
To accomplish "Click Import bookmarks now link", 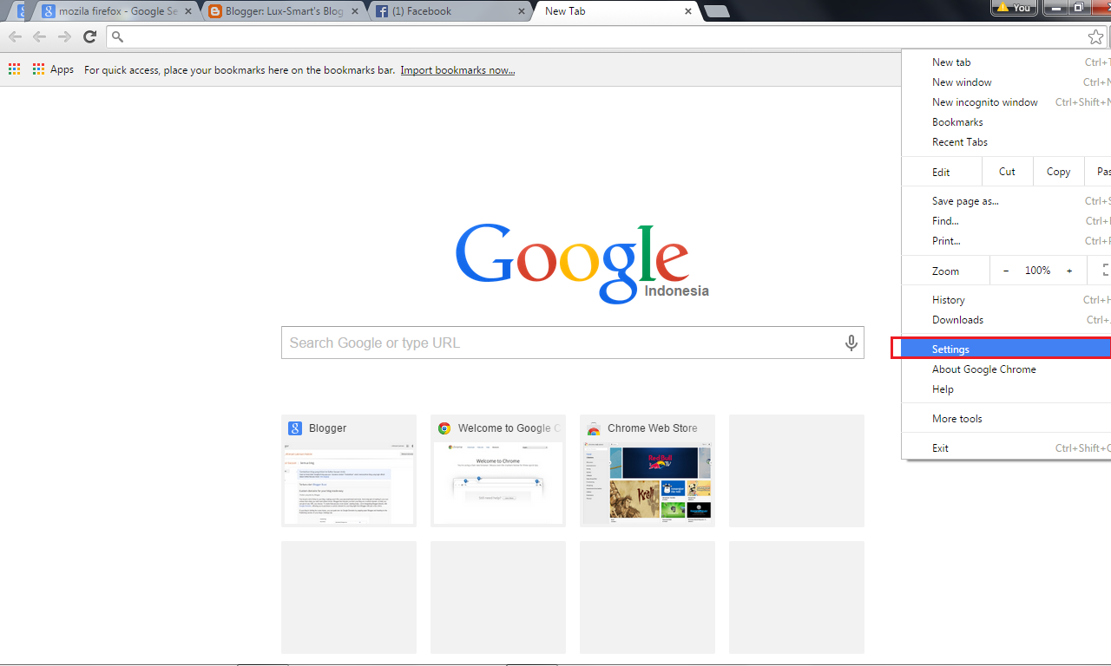I will 457,70.
